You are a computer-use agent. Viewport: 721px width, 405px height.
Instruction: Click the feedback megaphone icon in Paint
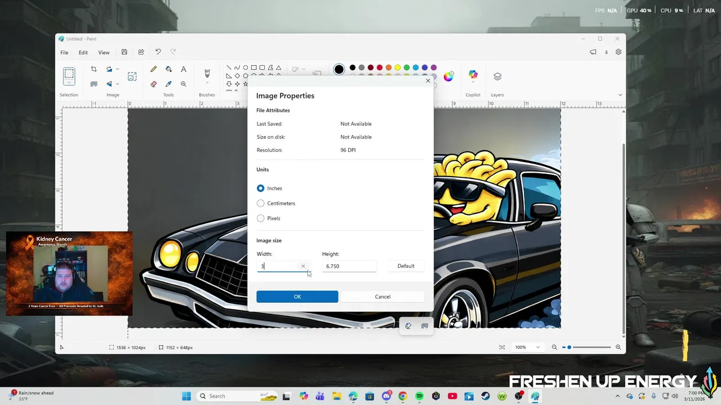(593, 52)
